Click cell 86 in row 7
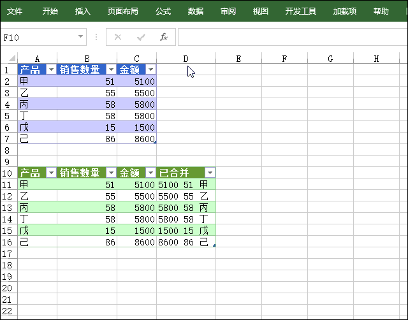 [x=87, y=138]
